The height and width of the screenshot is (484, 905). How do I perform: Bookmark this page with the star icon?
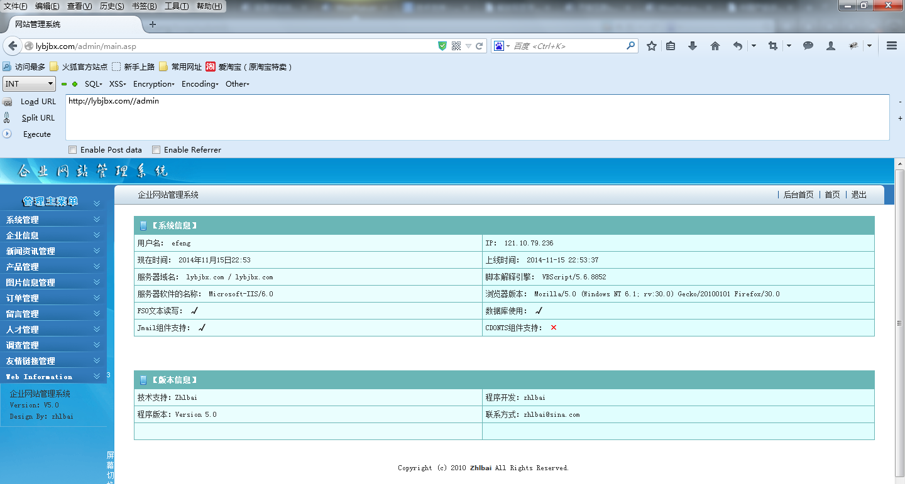point(652,46)
